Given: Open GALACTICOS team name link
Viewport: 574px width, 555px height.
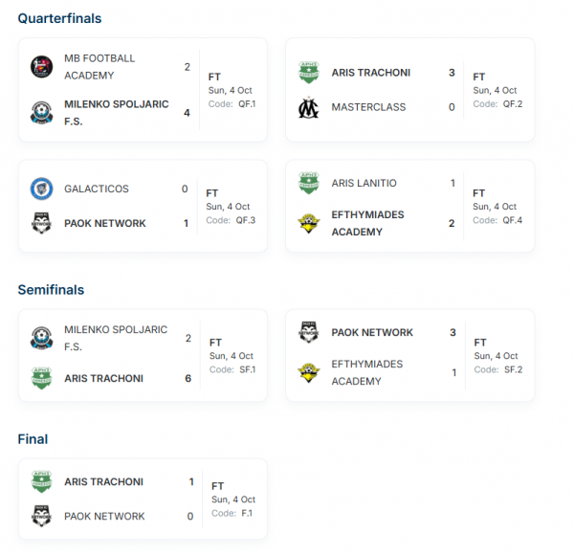Looking at the screenshot, I should pyautogui.click(x=97, y=189).
